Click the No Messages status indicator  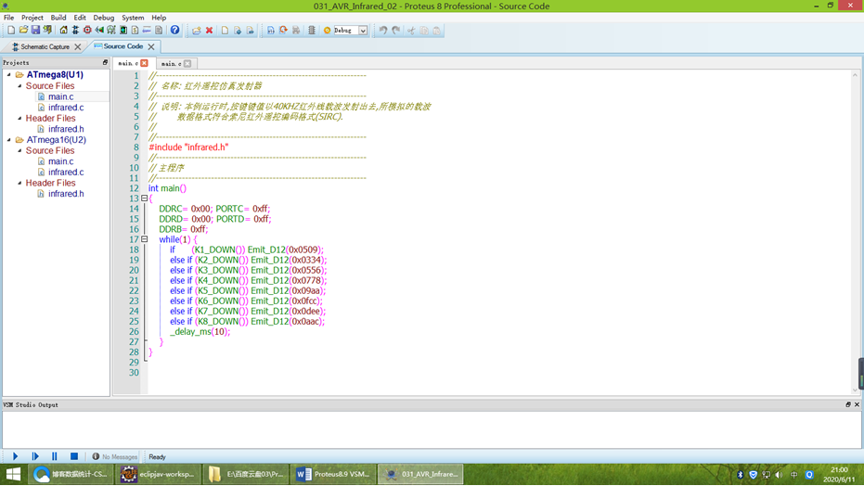pos(115,456)
